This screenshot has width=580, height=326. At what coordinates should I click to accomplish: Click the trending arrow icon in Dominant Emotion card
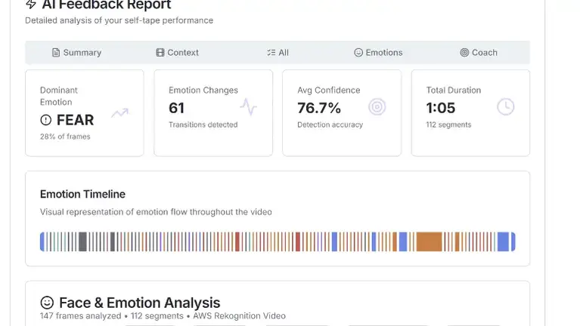pos(119,113)
